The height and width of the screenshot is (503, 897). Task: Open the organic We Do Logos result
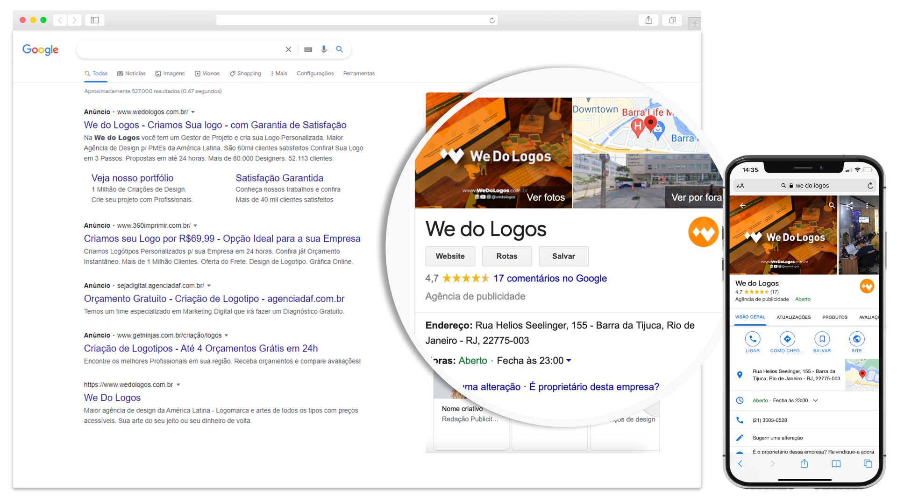[112, 398]
